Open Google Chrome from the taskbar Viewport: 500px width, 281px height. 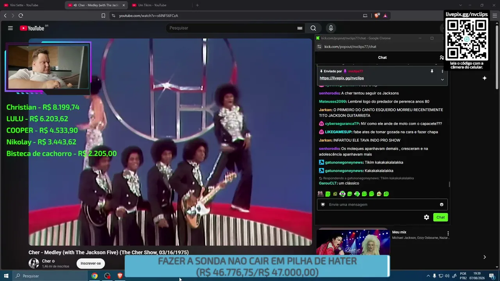[x=95, y=276]
